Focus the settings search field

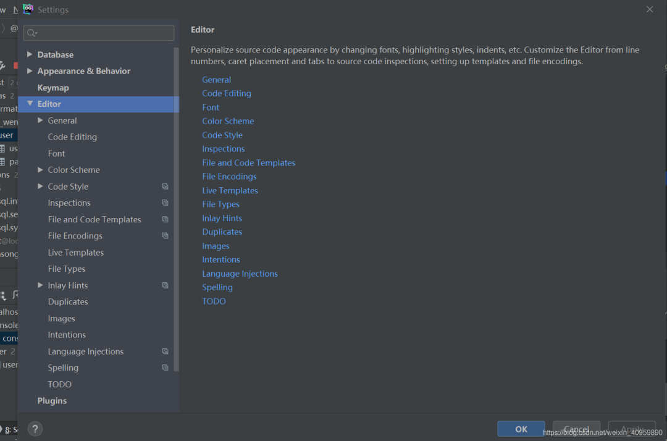pos(99,33)
